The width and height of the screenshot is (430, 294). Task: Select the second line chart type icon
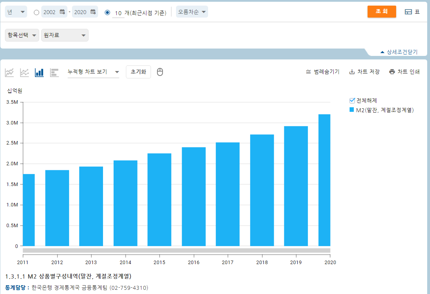tap(24, 72)
